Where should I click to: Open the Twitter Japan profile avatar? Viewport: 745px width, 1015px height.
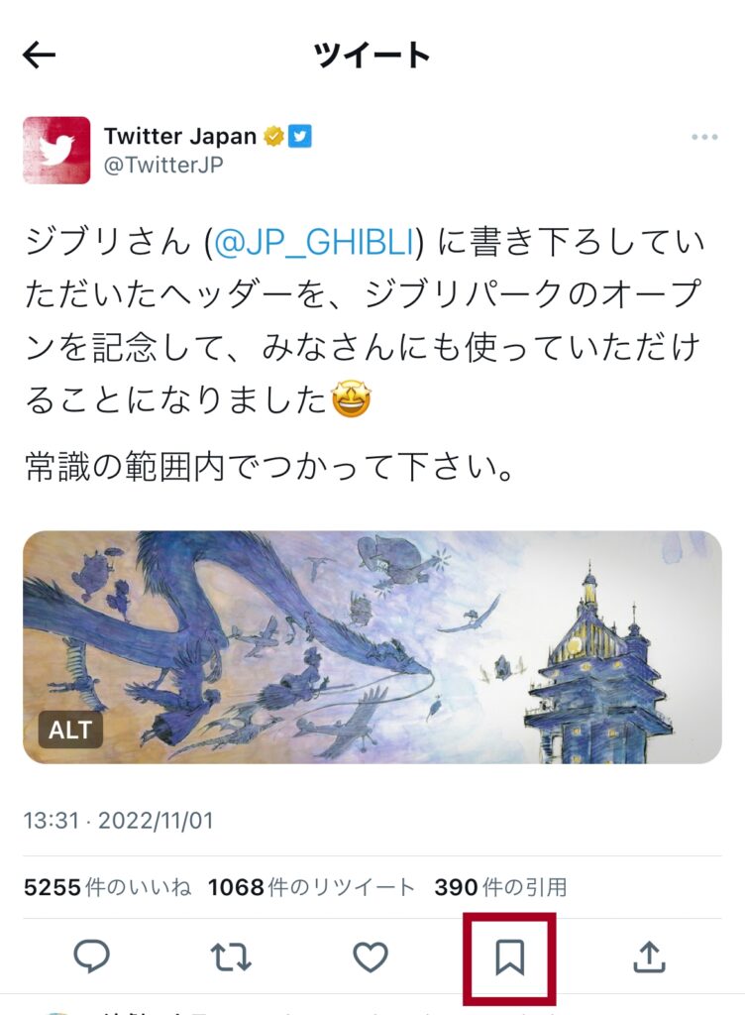tap(56, 151)
